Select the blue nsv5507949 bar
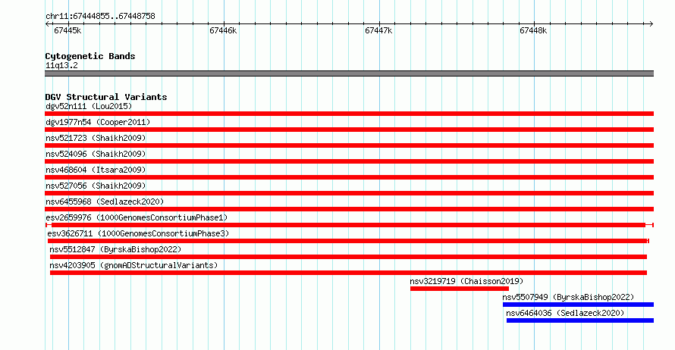This screenshot has width=675, height=350. 578,305
